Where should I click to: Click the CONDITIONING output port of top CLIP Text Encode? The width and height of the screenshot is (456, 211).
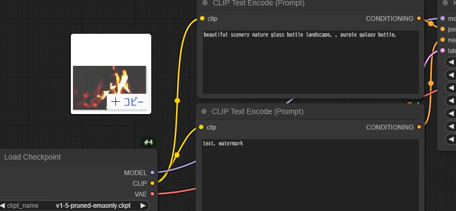pyautogui.click(x=419, y=18)
